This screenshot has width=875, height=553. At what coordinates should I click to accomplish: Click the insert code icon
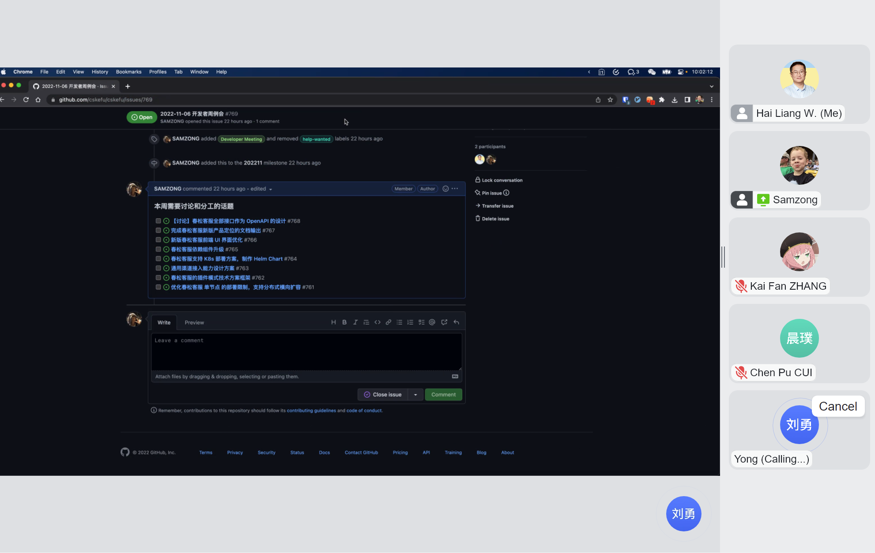coord(377,322)
